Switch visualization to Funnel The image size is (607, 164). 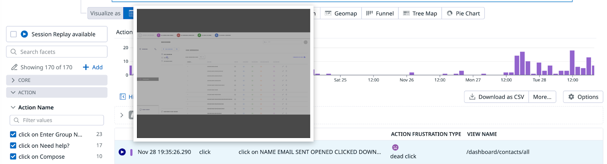click(380, 14)
